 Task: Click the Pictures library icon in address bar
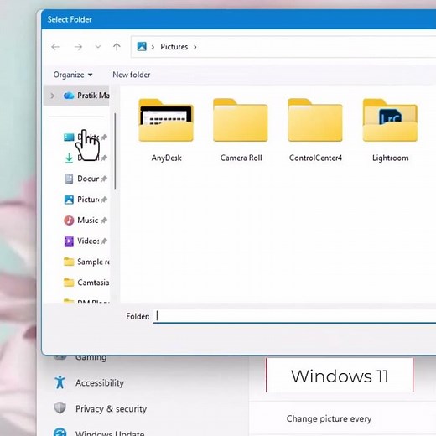(x=142, y=46)
